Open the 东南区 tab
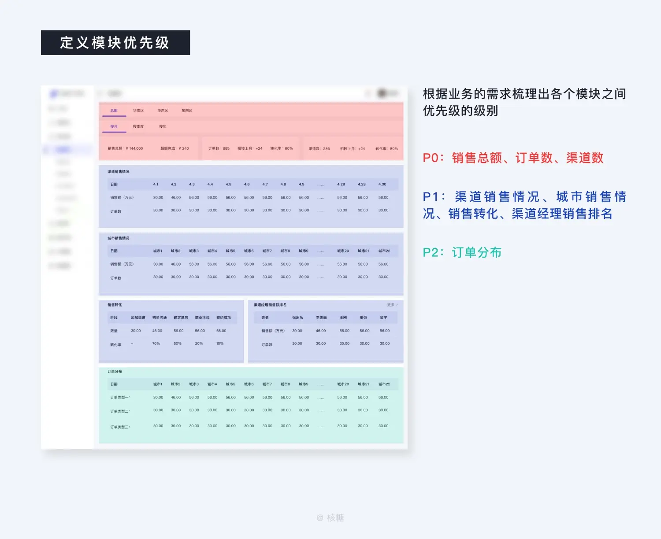 pos(187,111)
